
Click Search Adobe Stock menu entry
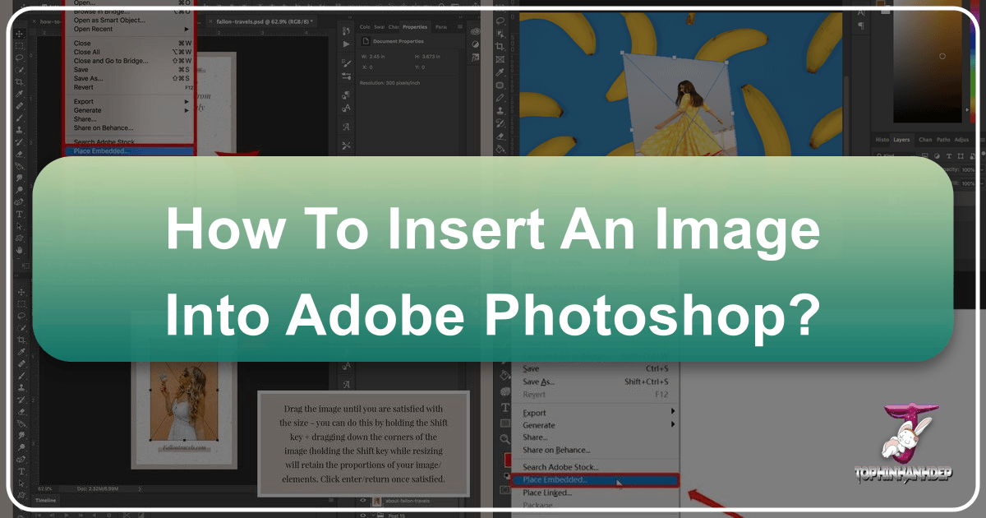coord(559,466)
